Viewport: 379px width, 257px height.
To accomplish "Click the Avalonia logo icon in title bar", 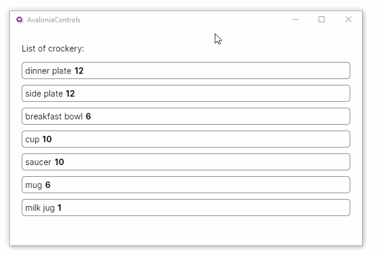I will tap(19, 20).
